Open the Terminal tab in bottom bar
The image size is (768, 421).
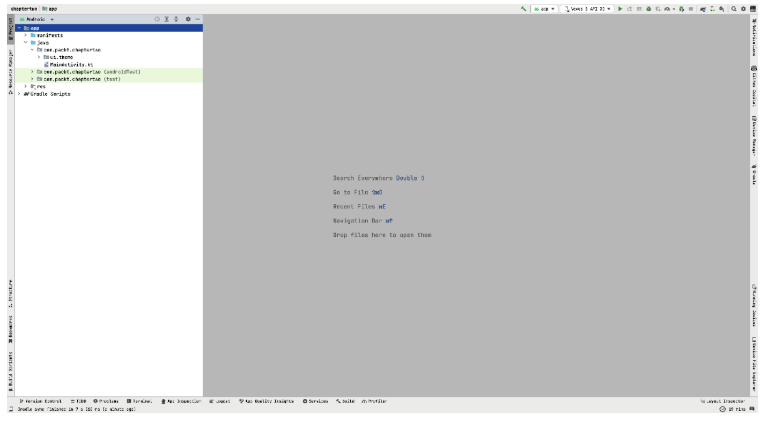(x=139, y=401)
